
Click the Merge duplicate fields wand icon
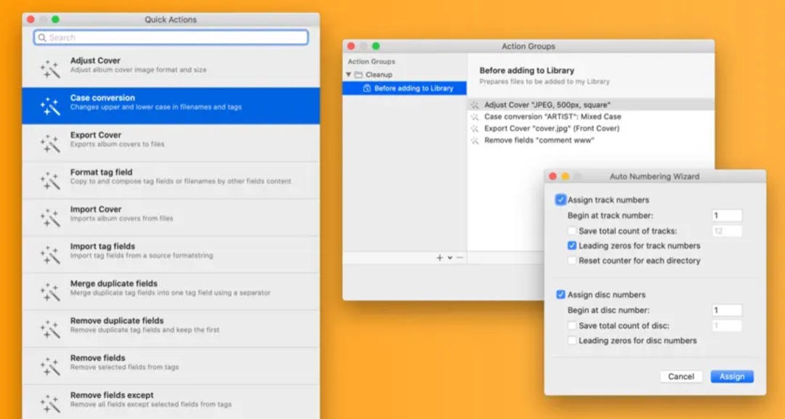[49, 292]
